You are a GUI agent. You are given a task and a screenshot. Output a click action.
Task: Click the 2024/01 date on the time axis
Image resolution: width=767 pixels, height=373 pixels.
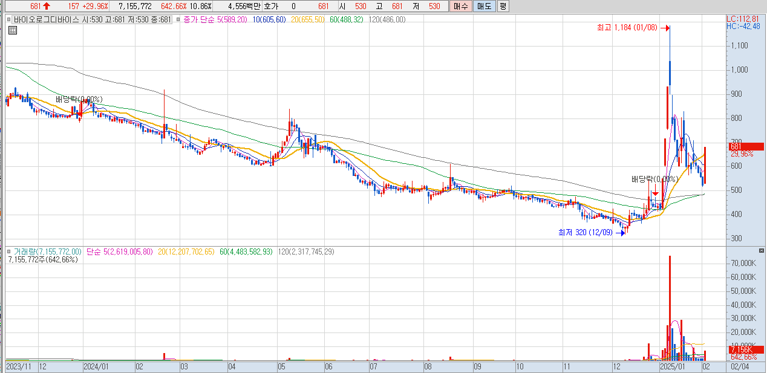pos(96,366)
